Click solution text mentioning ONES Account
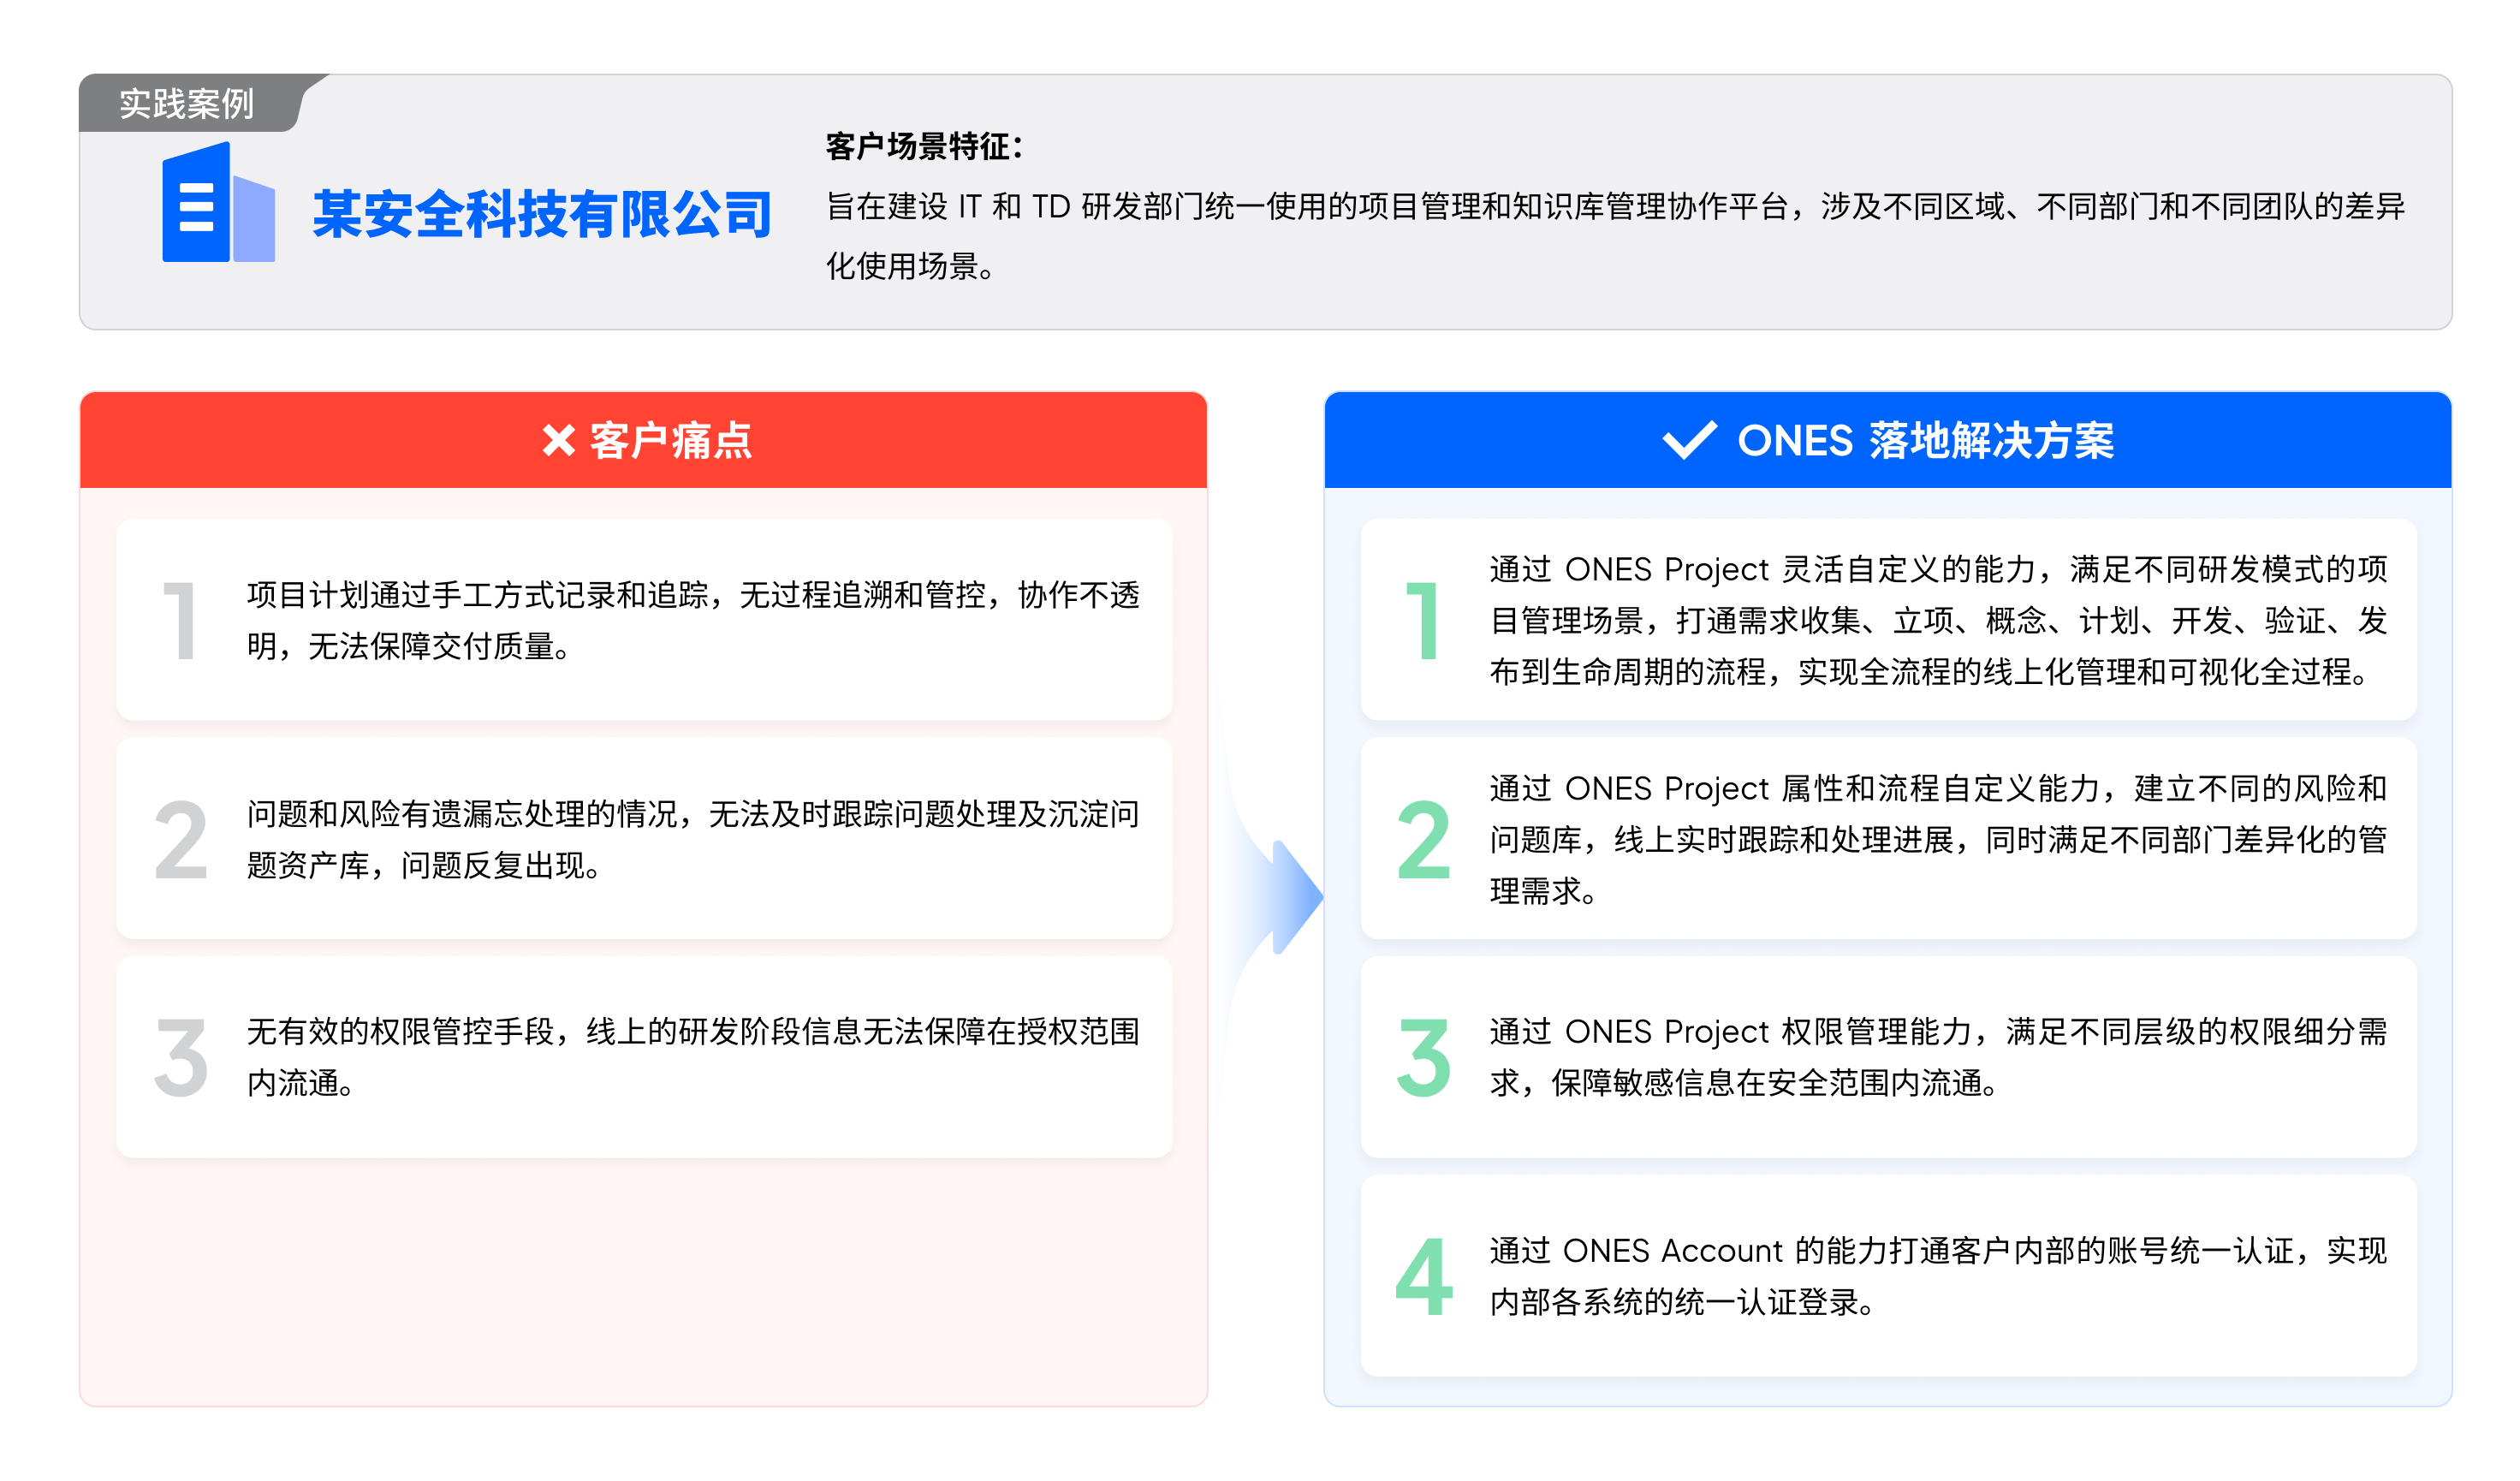Viewport: 2520px width, 1481px height. [x=1938, y=1276]
